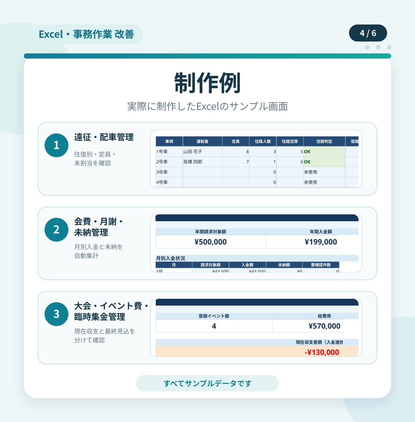Image resolution: width=415 pixels, height=422 pixels.
Task: Click the '往路判定' column header
Action: click(324, 141)
